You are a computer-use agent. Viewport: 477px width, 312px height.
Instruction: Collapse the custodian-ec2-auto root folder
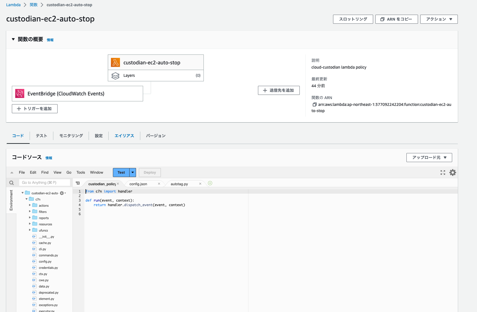tap(23, 193)
